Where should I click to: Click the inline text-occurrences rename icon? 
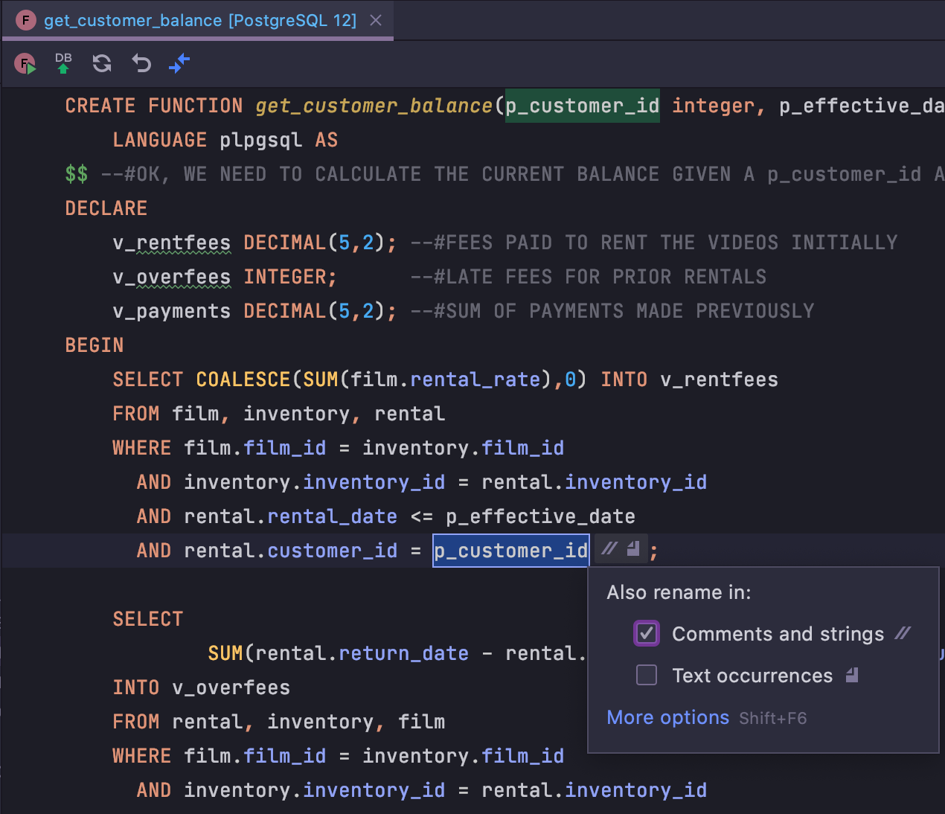click(x=633, y=549)
